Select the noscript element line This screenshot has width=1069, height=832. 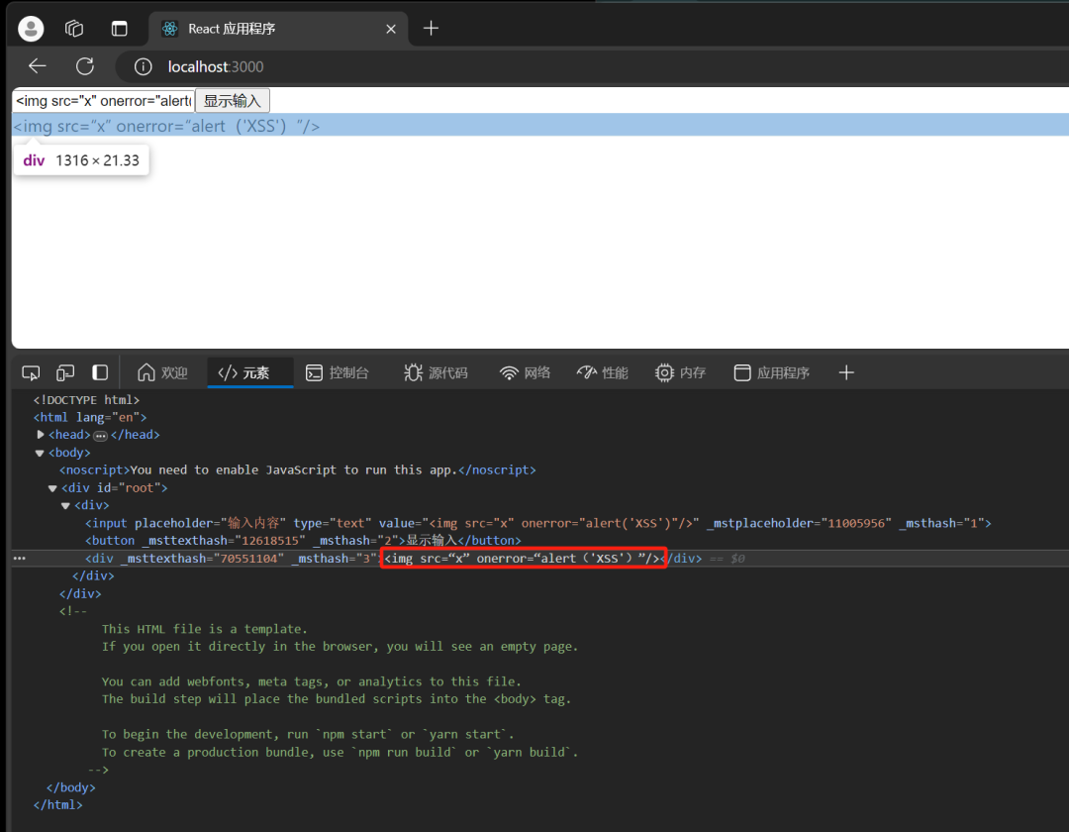pos(297,469)
